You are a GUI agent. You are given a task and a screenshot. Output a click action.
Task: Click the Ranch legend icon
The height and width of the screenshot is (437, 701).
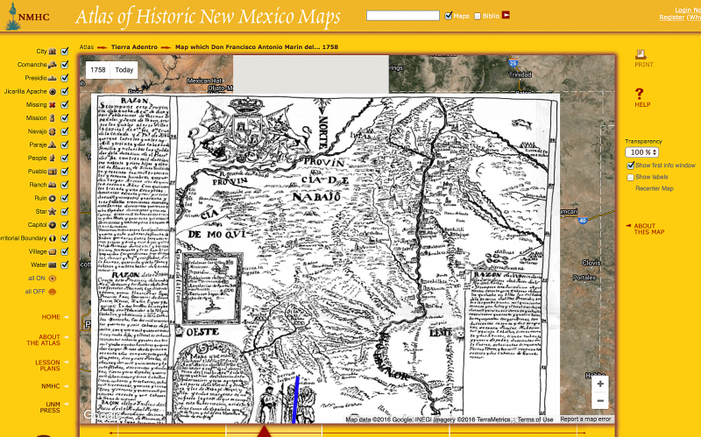tap(53, 185)
